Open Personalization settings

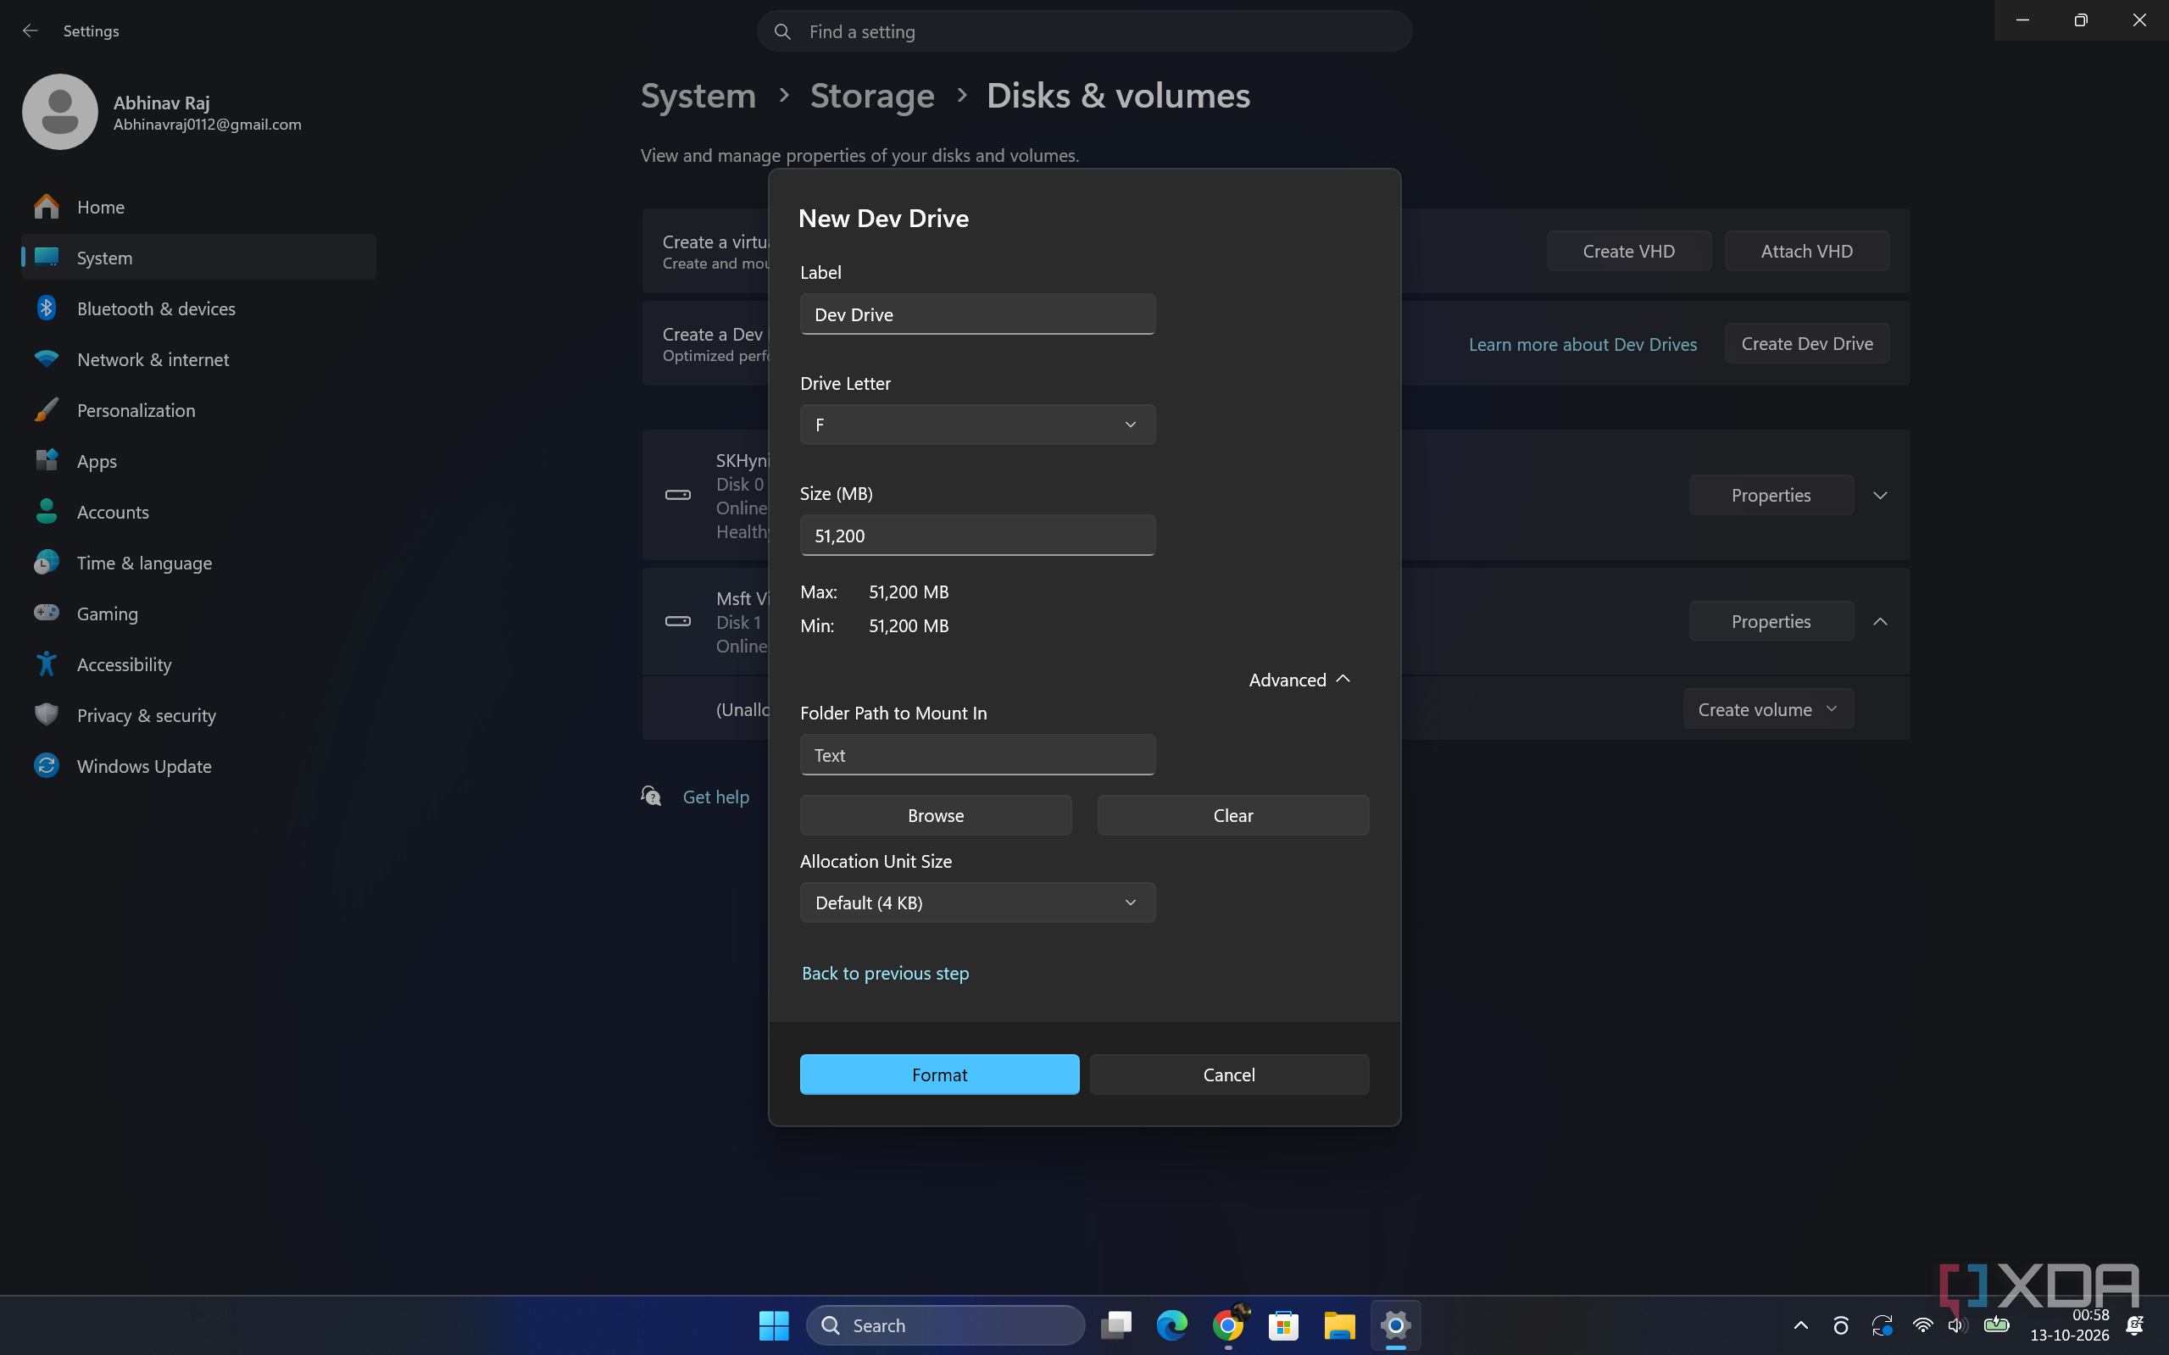click(198, 410)
